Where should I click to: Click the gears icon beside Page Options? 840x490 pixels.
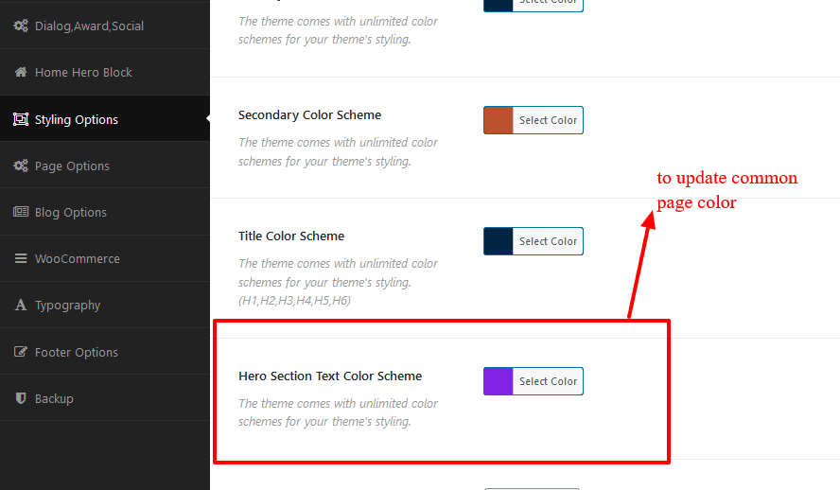(x=21, y=166)
